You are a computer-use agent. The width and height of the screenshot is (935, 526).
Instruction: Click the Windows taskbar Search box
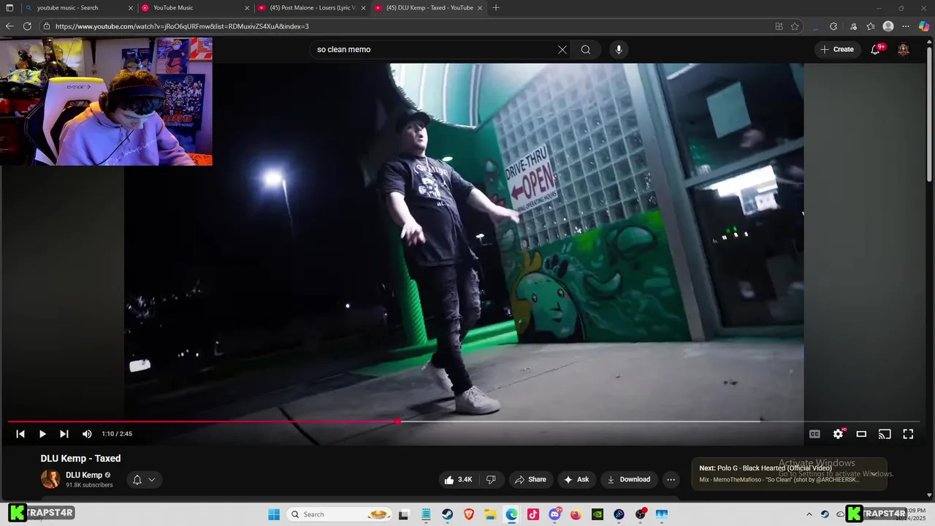[x=340, y=514]
